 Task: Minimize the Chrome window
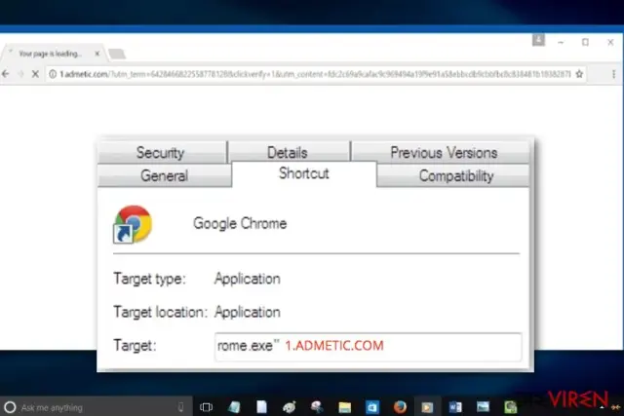561,42
